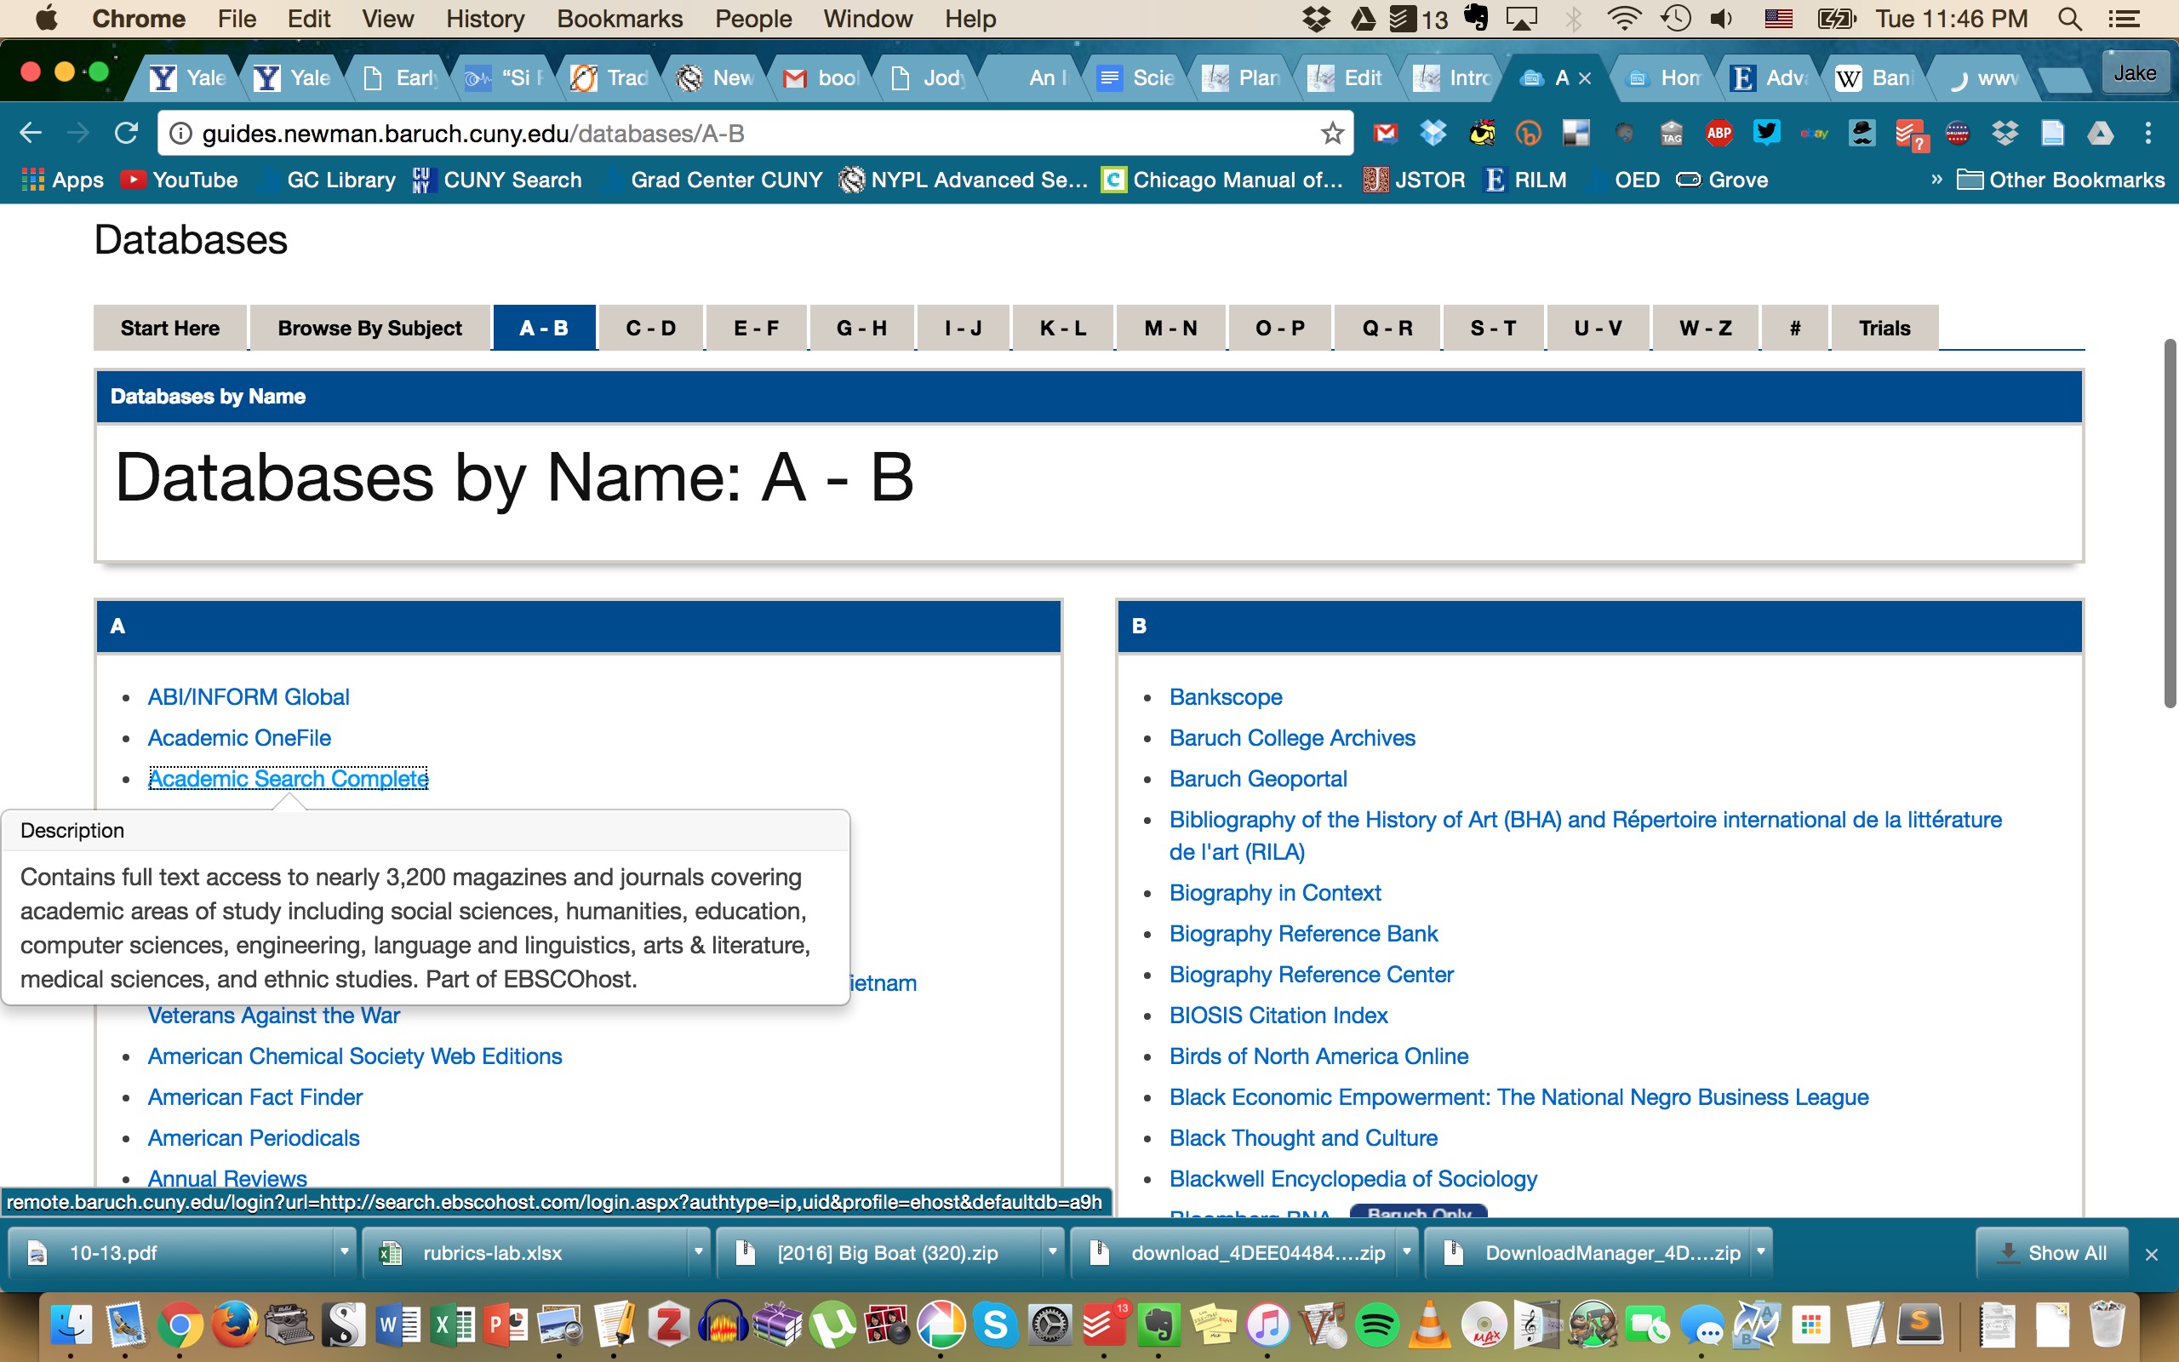Click the Gmail extension icon

tap(1385, 134)
